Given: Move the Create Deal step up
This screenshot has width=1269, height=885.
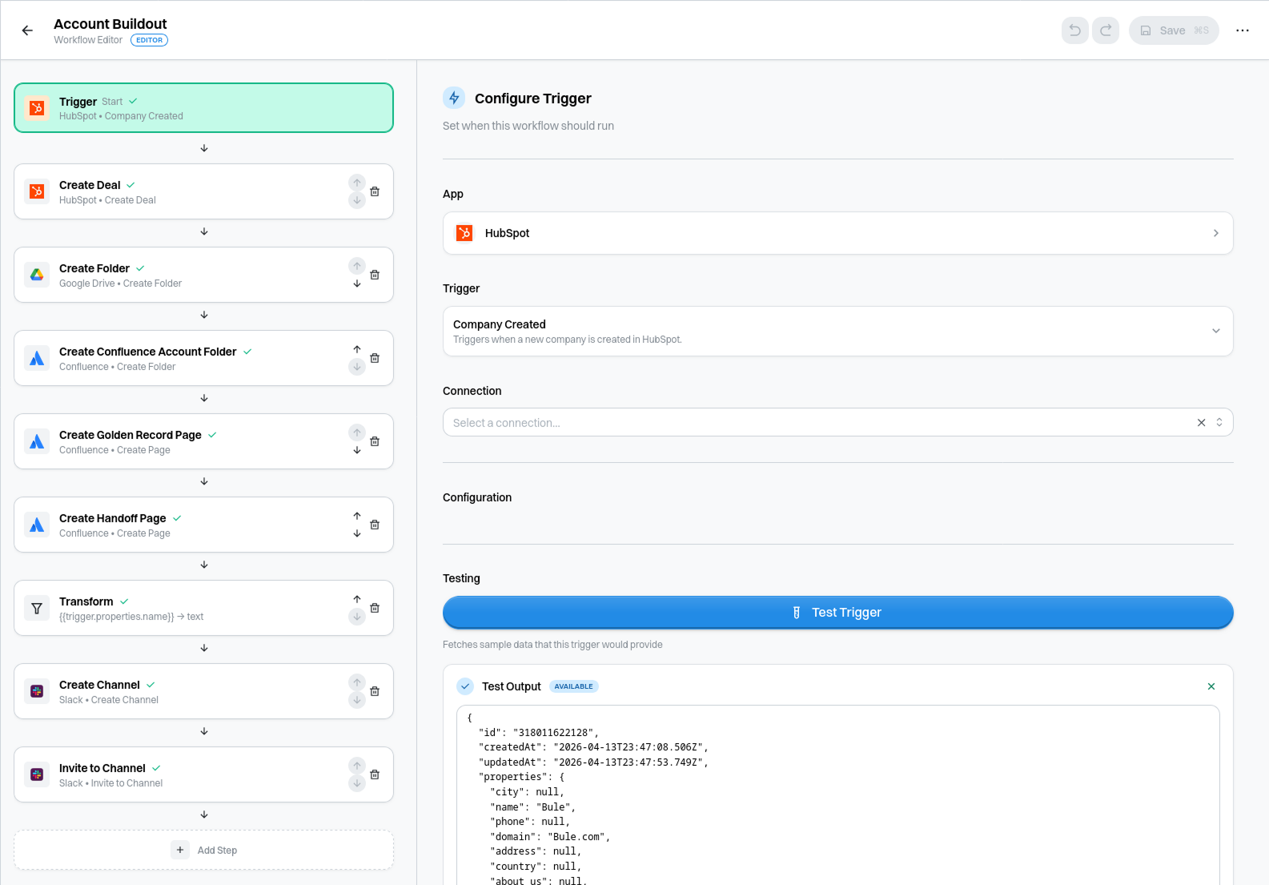Looking at the screenshot, I should click(357, 183).
